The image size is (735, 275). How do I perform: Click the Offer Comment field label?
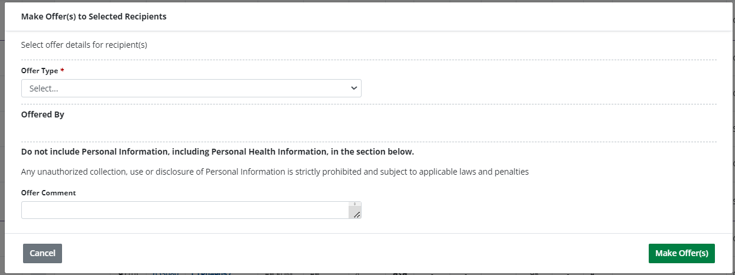click(x=48, y=193)
